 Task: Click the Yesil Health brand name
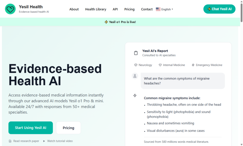pyautogui.click(x=31, y=7)
